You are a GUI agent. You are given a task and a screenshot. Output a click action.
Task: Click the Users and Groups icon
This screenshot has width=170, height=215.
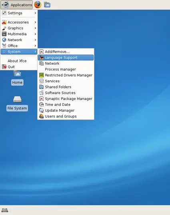[41, 116]
